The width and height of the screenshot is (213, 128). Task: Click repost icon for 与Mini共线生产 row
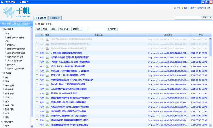tap(47, 107)
